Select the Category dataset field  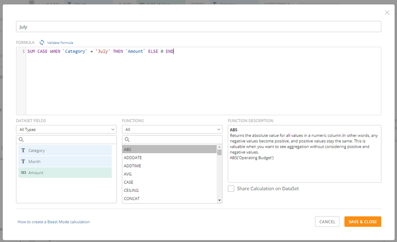coord(65,150)
